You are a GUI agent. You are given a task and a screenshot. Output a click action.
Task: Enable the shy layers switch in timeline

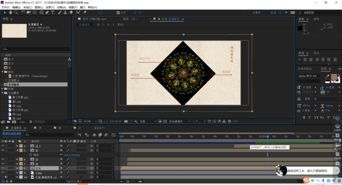94,135
